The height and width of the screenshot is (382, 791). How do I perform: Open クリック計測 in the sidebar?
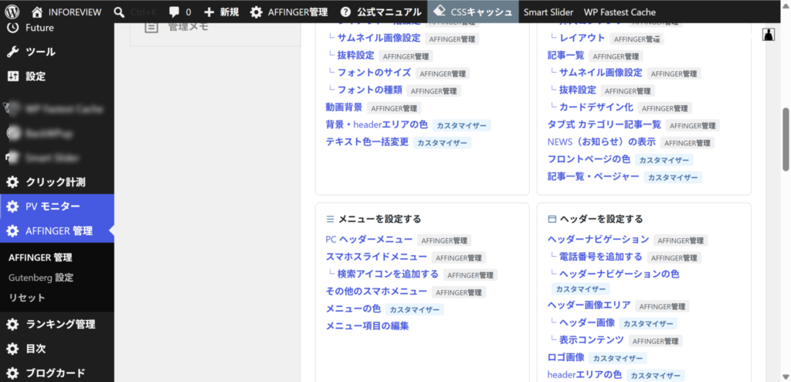point(56,182)
